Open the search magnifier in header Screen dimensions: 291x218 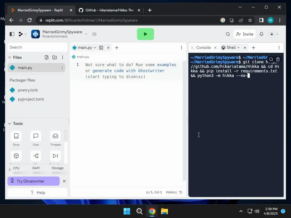[x=228, y=34]
